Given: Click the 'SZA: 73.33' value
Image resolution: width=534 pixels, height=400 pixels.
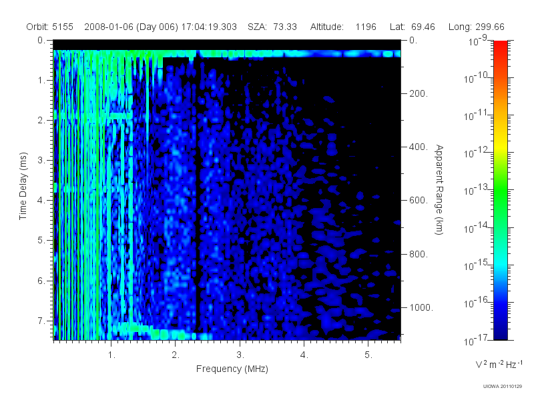Looking at the screenshot, I should (x=272, y=27).
